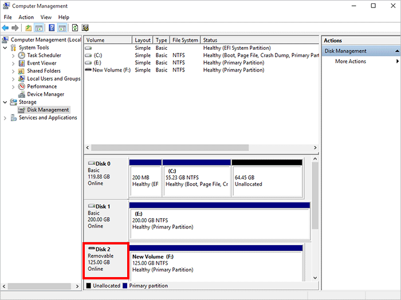
Task: Click the Disk 0 drive icon
Action: click(x=92, y=163)
